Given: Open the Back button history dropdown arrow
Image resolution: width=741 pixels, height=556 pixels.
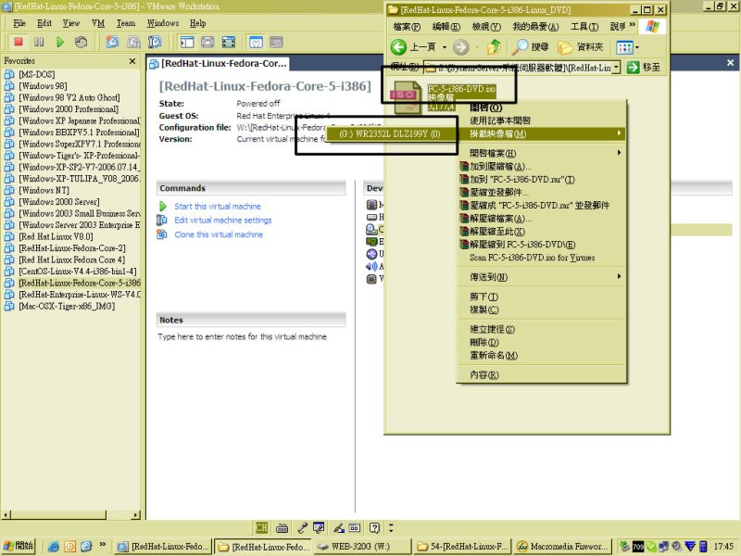Looking at the screenshot, I should click(445, 47).
